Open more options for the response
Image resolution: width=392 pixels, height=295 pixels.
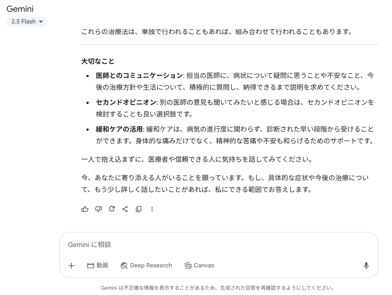152,209
